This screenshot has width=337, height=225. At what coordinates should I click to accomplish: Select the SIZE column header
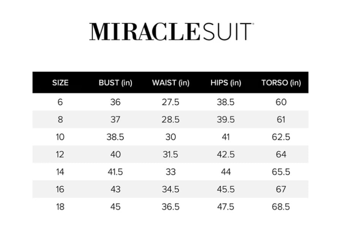click(x=60, y=83)
